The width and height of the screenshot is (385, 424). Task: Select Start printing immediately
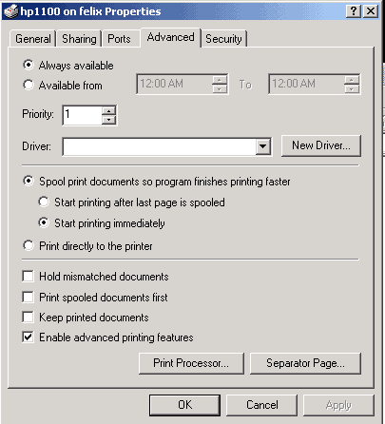pyautogui.click(x=44, y=222)
